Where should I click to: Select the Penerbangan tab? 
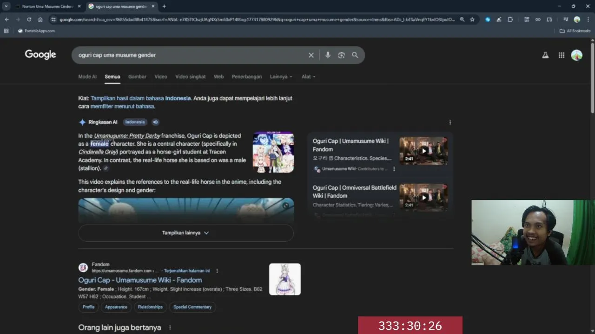[x=247, y=77]
